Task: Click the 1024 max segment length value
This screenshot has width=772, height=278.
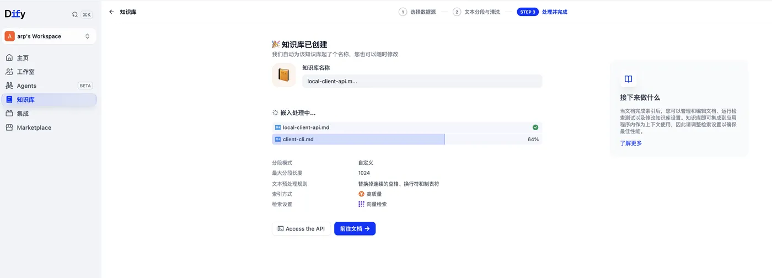Action: pos(364,173)
